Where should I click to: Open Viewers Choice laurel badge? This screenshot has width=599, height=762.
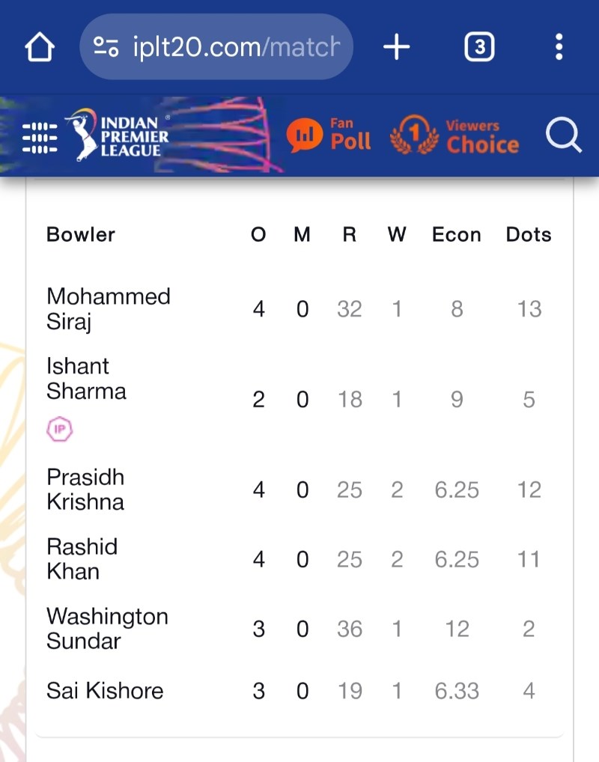coord(414,135)
